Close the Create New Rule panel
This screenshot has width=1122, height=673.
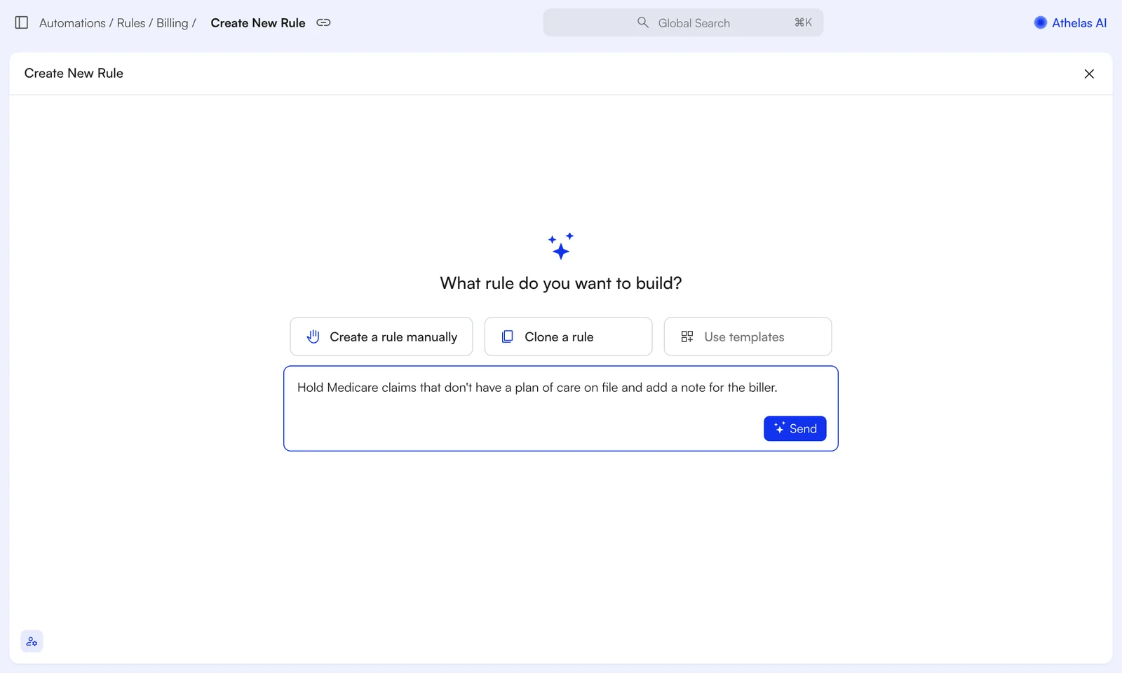coord(1089,74)
